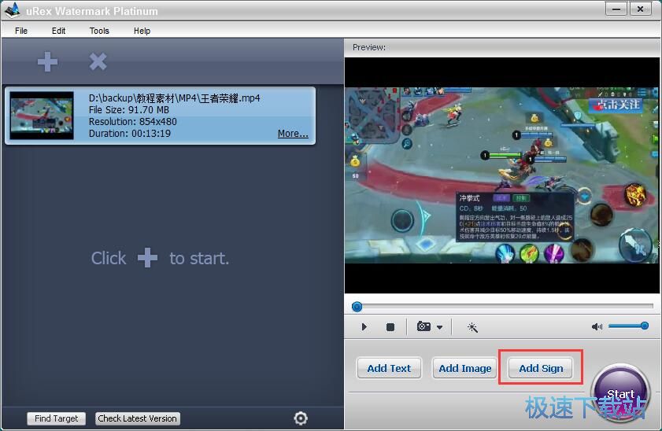Click the plus icon to add files
662x431 pixels.
click(x=47, y=62)
